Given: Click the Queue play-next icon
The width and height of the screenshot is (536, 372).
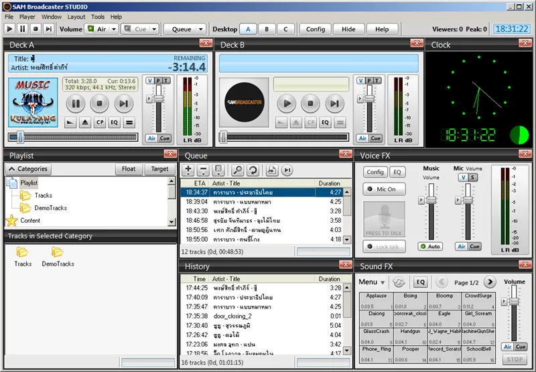Looking at the screenshot, I should coord(287,170).
